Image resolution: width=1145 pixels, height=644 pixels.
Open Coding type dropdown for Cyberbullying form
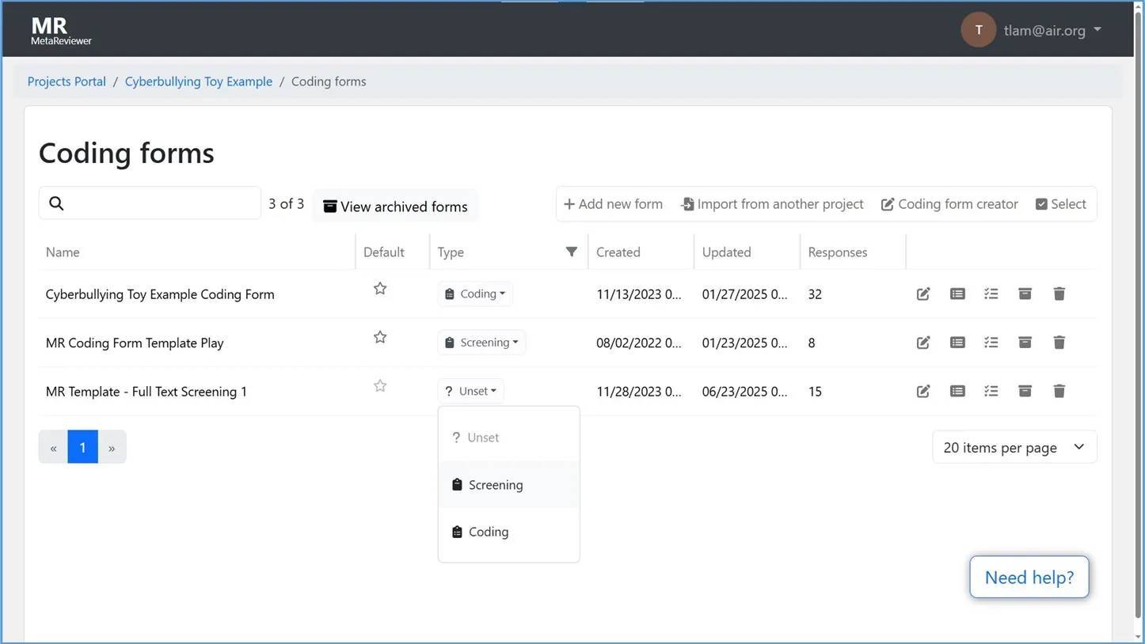click(475, 294)
